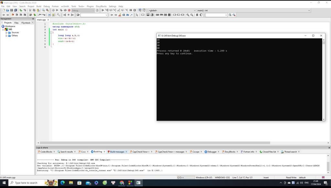This screenshot has height=188, width=331.
Task: Select the Workspace tree root
Action: click(x=10, y=26)
